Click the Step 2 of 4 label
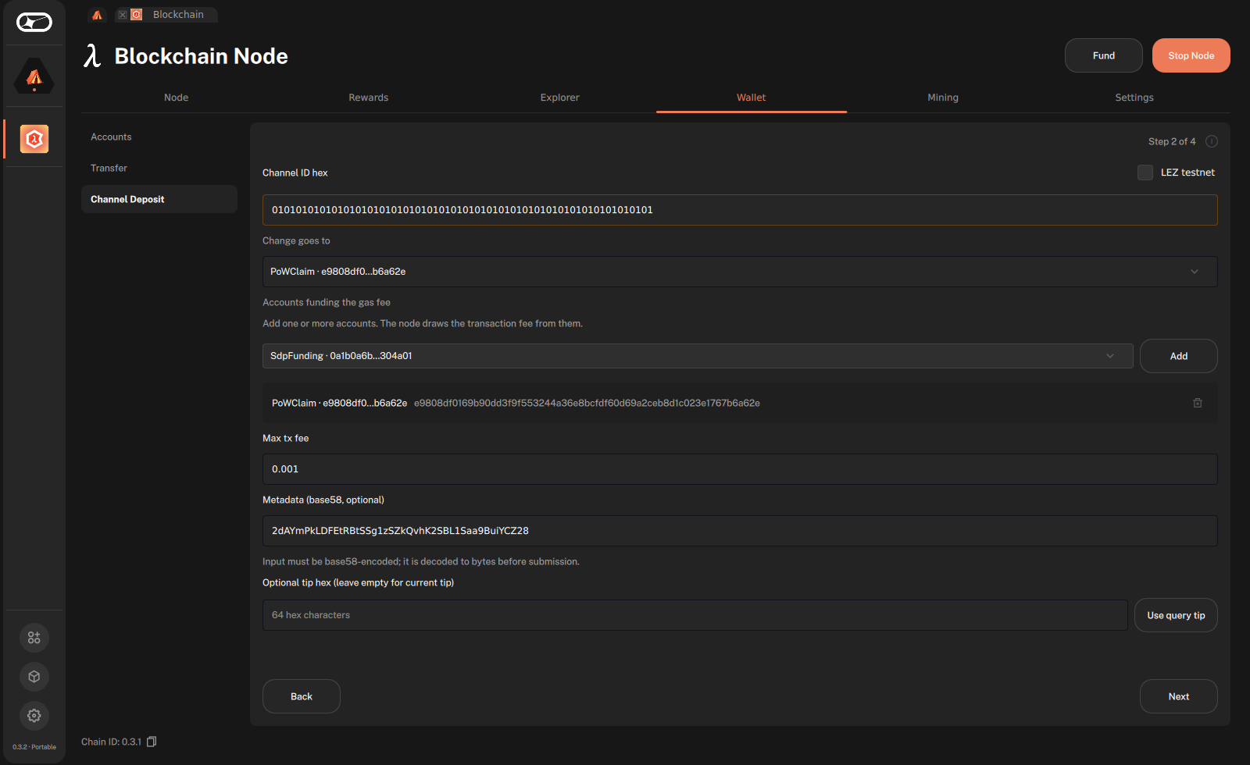Image resolution: width=1250 pixels, height=765 pixels. click(x=1172, y=141)
